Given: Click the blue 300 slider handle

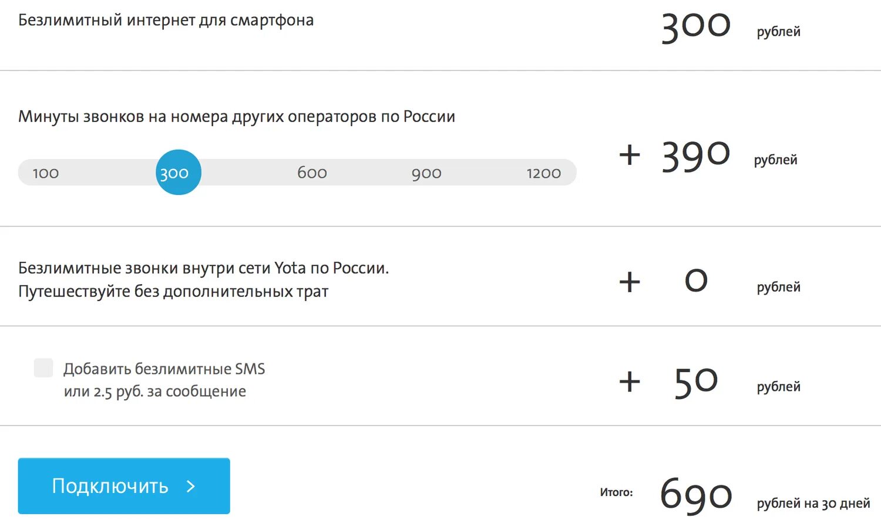Looking at the screenshot, I should coord(178,173).
